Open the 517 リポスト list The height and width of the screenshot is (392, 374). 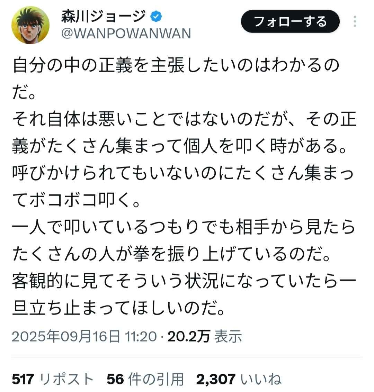(x=53, y=379)
